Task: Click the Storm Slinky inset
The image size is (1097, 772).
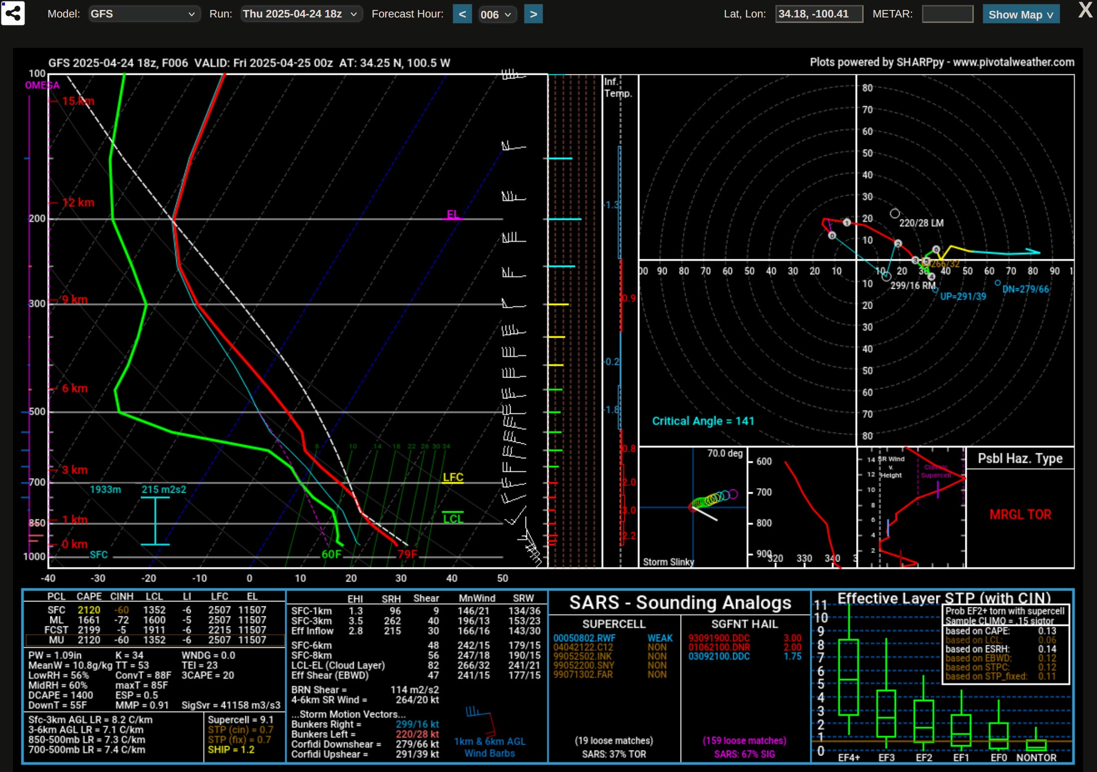Action: tap(693, 507)
